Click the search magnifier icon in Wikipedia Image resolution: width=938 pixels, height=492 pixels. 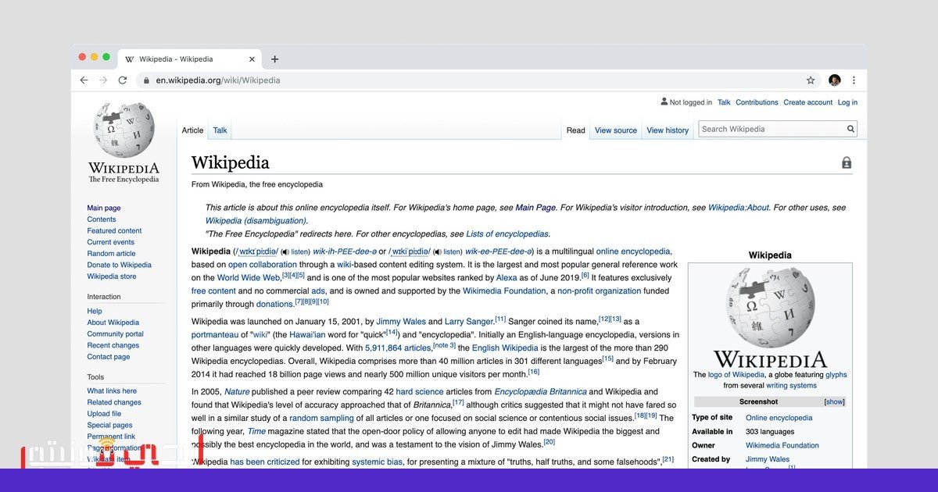[x=851, y=130]
